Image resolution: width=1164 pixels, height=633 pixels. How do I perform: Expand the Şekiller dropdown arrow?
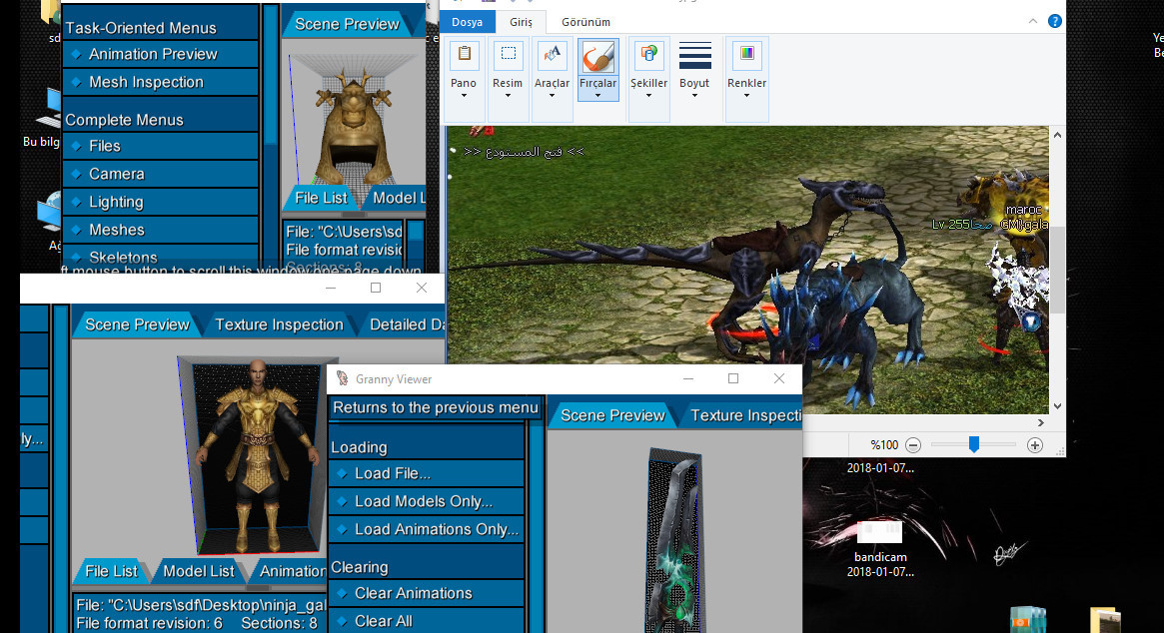click(648, 96)
